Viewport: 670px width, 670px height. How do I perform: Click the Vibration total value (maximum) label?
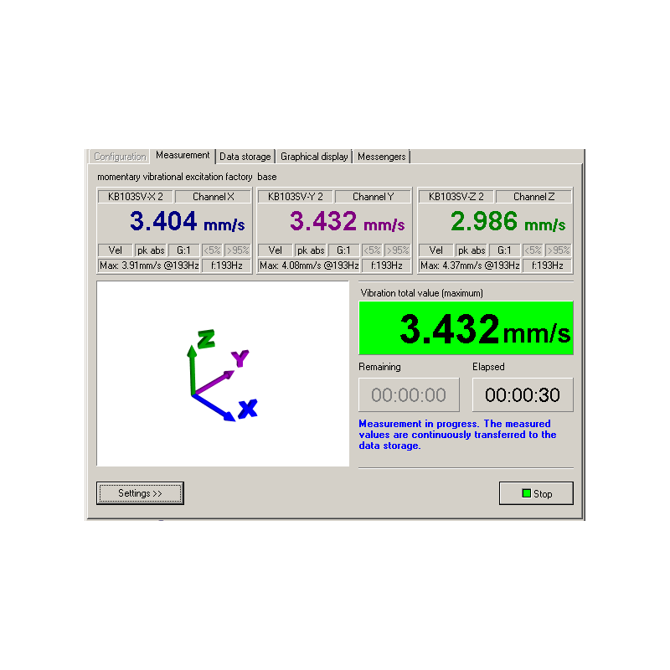[422, 293]
